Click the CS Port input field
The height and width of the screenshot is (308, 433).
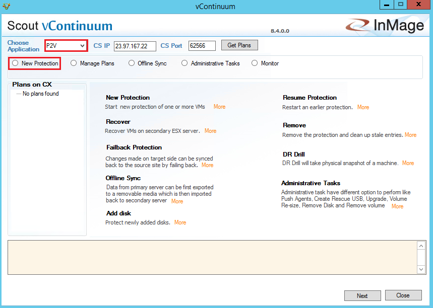click(202, 46)
